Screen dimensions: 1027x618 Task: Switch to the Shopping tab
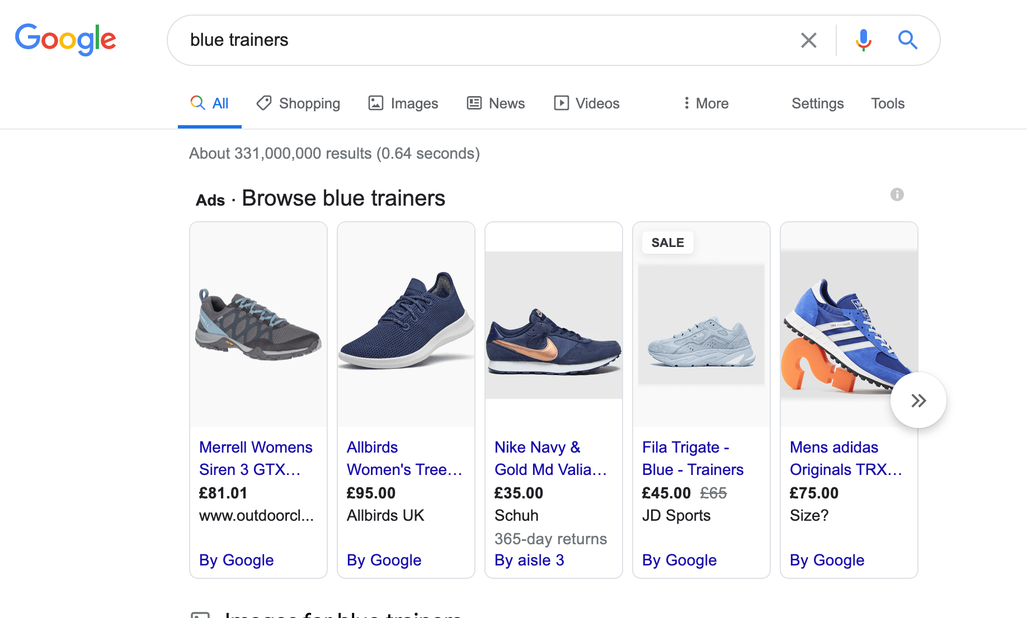tap(298, 103)
